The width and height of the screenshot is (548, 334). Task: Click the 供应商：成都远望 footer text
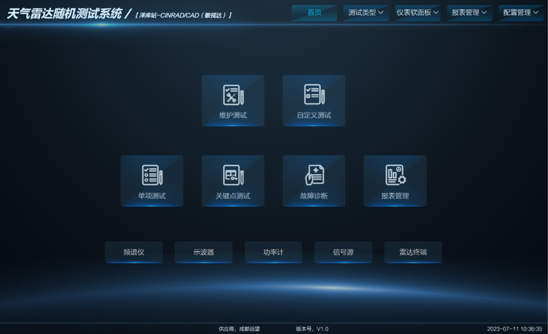pos(240,329)
